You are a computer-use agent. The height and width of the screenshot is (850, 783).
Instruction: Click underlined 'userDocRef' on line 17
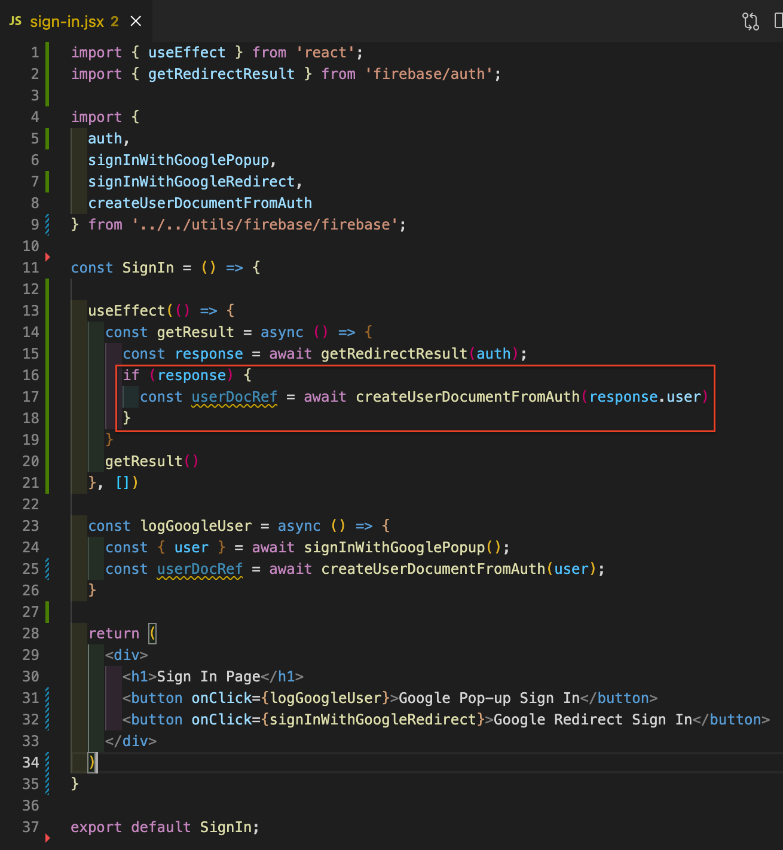[x=234, y=397]
